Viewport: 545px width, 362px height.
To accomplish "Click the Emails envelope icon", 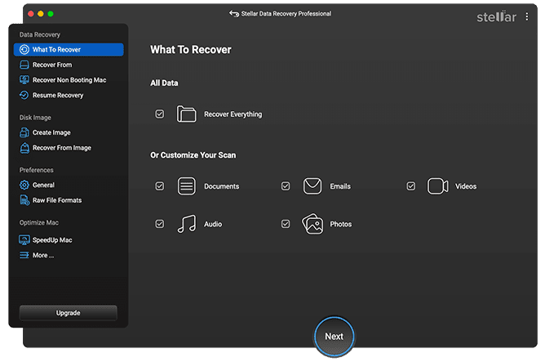I will pyautogui.click(x=312, y=186).
